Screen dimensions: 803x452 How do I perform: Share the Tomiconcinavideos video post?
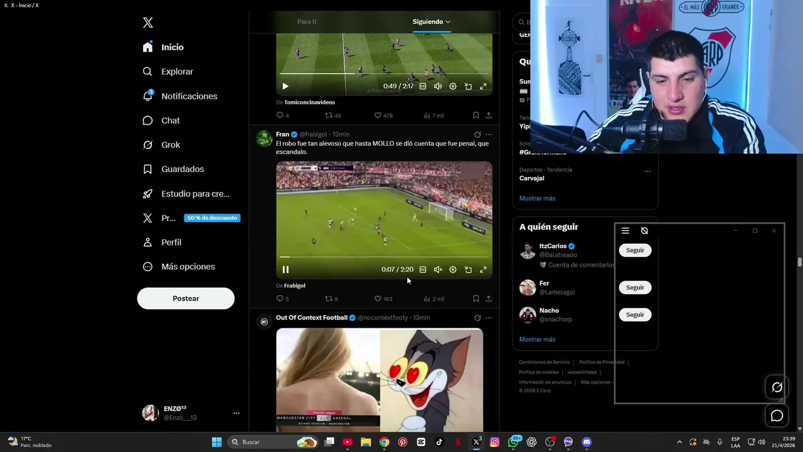coord(489,116)
